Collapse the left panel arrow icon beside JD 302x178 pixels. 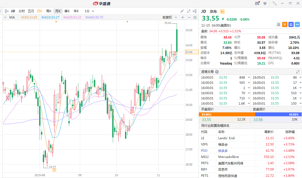point(7,11)
